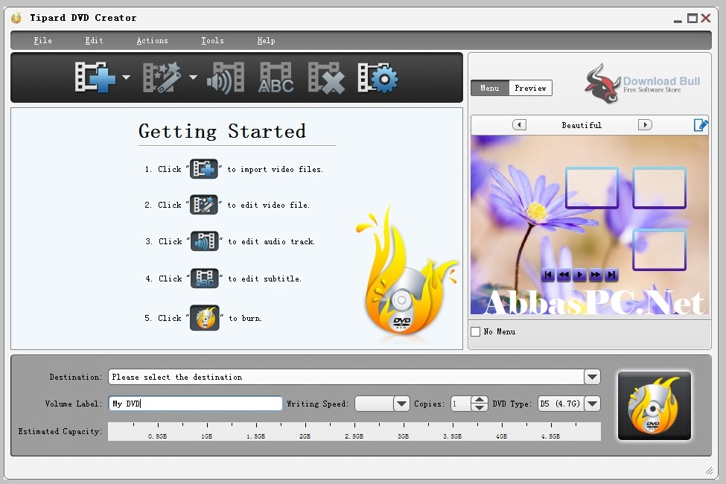Viewport: 726px width, 484px height.
Task: Select the bottom-right menu thumbnail frame
Action: [659, 249]
